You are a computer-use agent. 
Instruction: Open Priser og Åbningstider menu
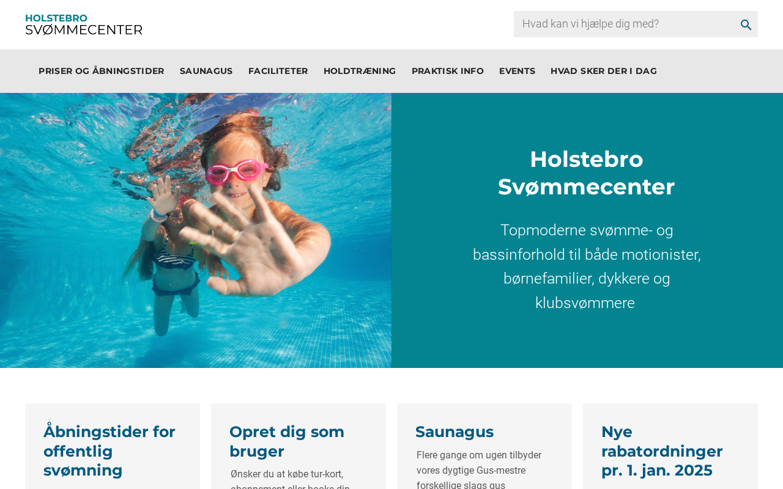click(x=102, y=71)
